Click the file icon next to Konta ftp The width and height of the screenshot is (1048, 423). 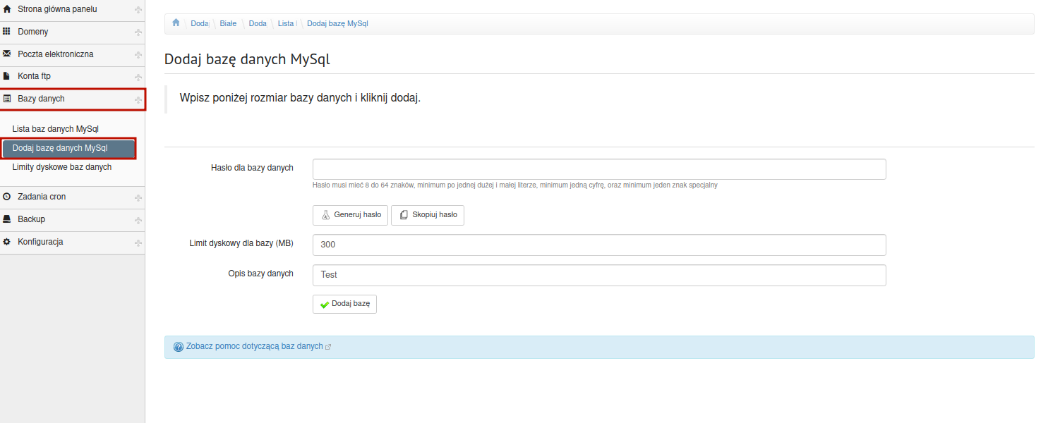[x=7, y=76]
